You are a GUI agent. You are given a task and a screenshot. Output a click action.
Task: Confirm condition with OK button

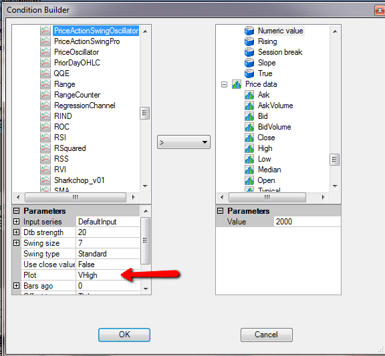(x=124, y=335)
